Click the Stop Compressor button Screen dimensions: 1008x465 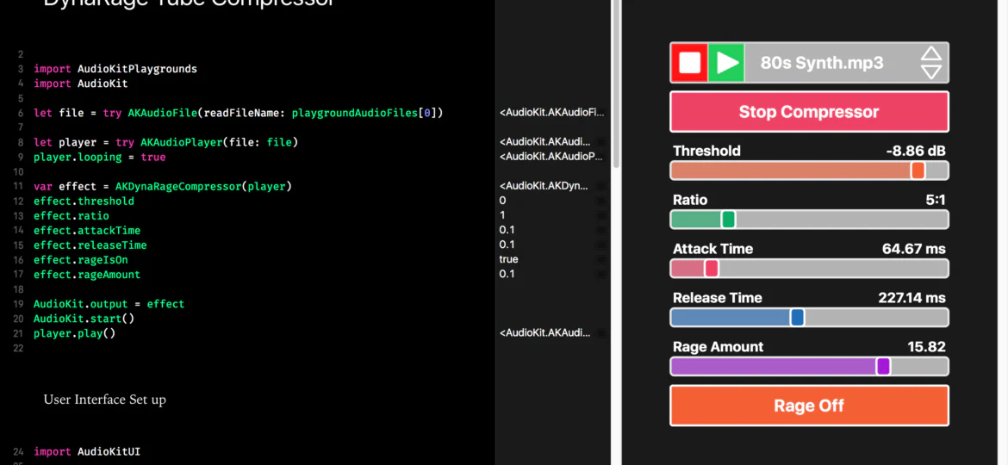tap(809, 112)
